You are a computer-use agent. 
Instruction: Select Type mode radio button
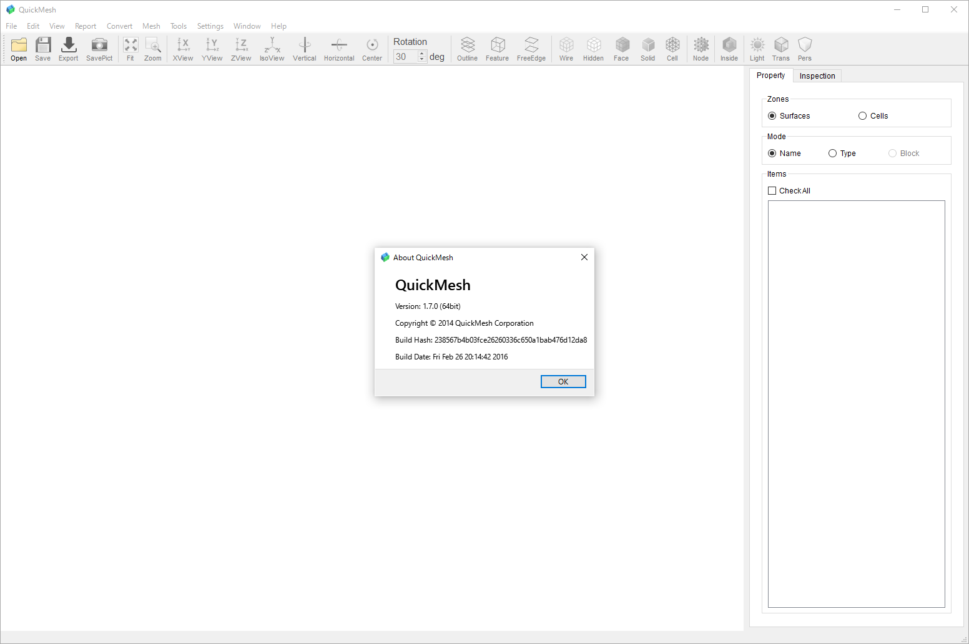coord(832,154)
